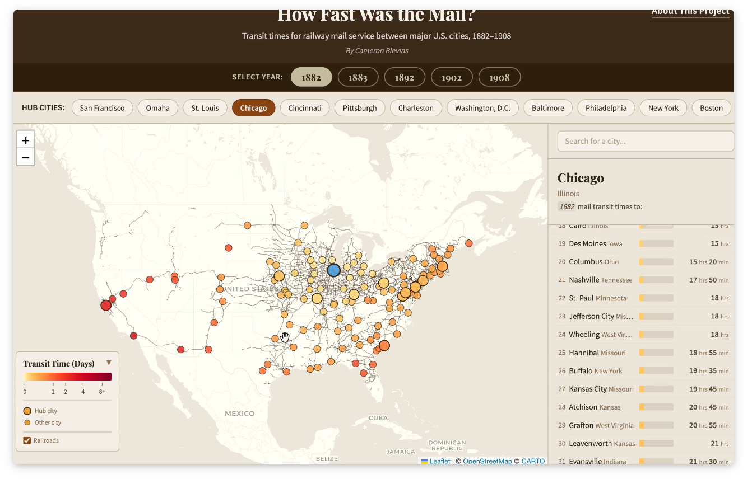This screenshot has height=479, width=752.
Task: Select Washington, D.C. hub city
Action: pos(482,108)
